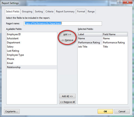Image resolution: width=134 pixels, height=117 pixels.
Task: Open the Constants... dialog button
Action: coord(12,111)
